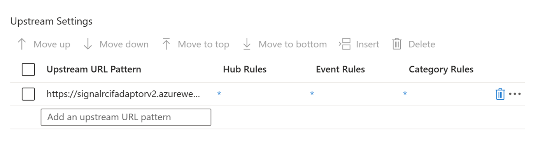Click the Category Rules column header

click(441, 69)
